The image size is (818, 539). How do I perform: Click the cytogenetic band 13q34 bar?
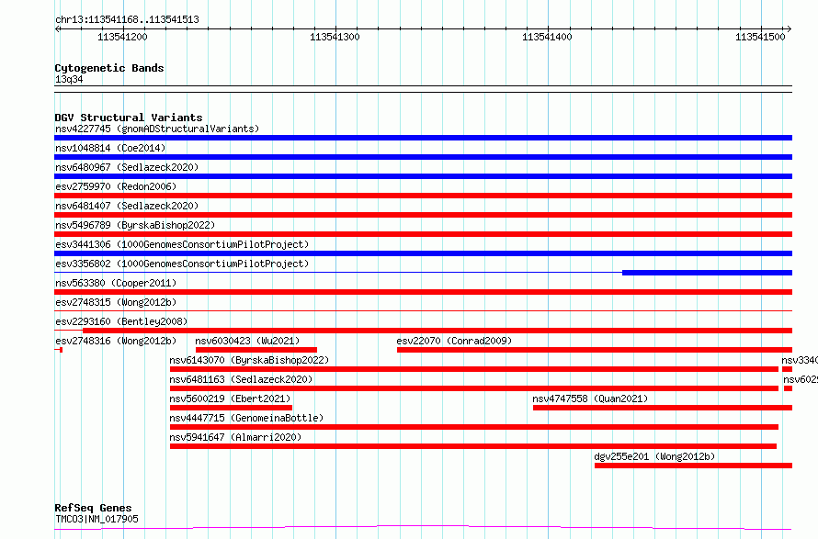(x=423, y=89)
